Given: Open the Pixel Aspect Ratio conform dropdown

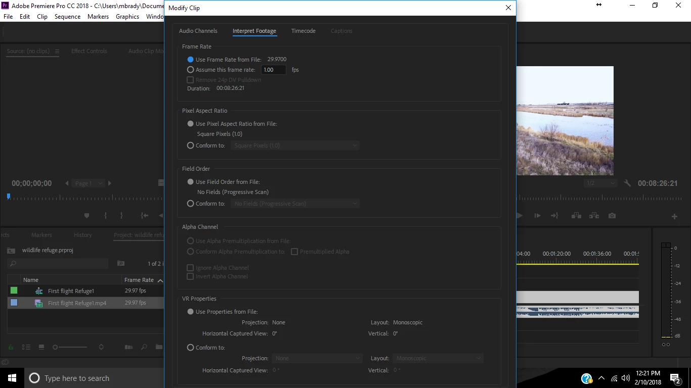Looking at the screenshot, I should tap(295, 145).
